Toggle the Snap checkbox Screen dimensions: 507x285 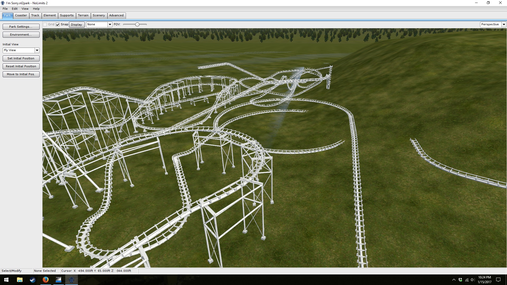58,25
